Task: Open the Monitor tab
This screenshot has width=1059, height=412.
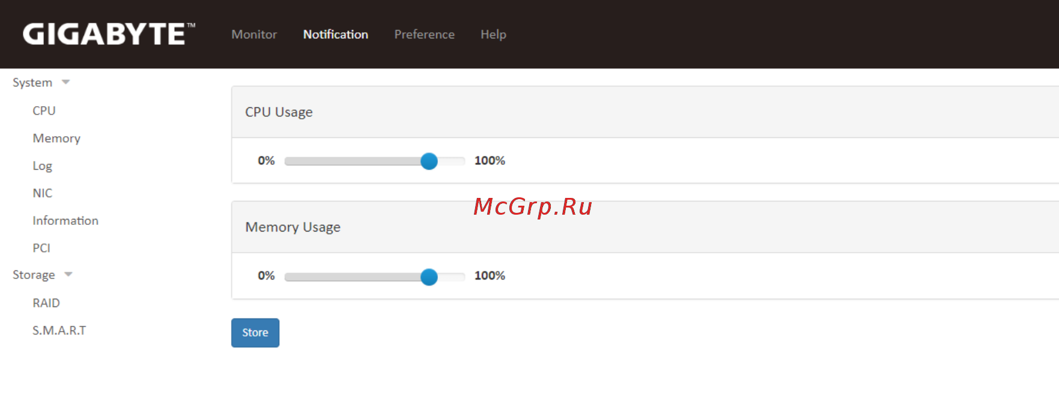Action: [x=254, y=35]
